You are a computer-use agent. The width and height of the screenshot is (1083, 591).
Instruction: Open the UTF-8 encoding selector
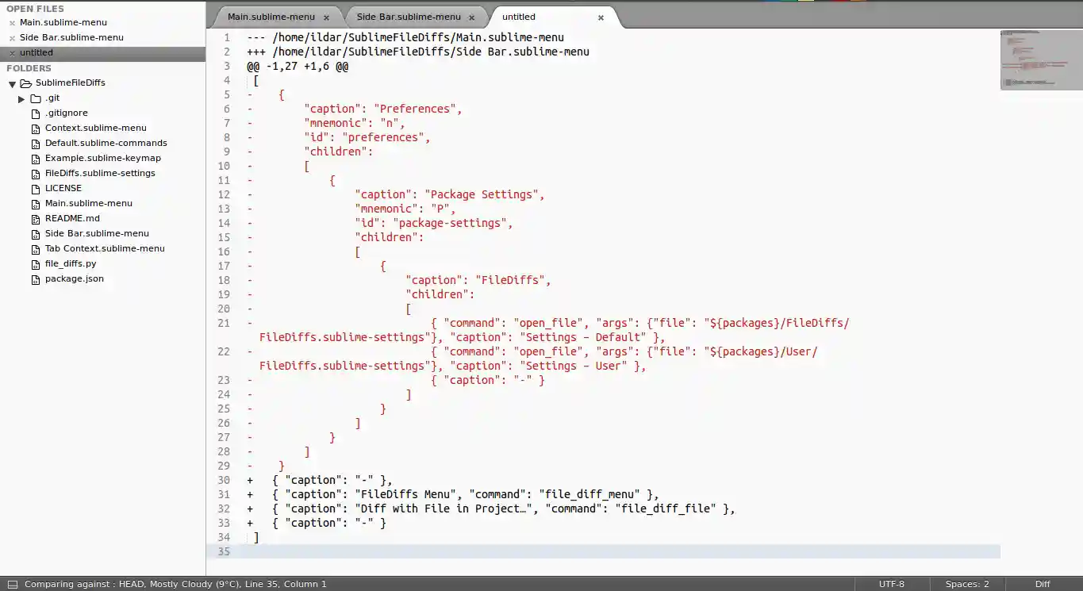[892, 584]
